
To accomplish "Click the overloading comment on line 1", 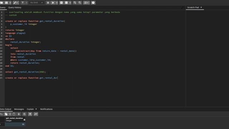I will click(x=63, y=12).
